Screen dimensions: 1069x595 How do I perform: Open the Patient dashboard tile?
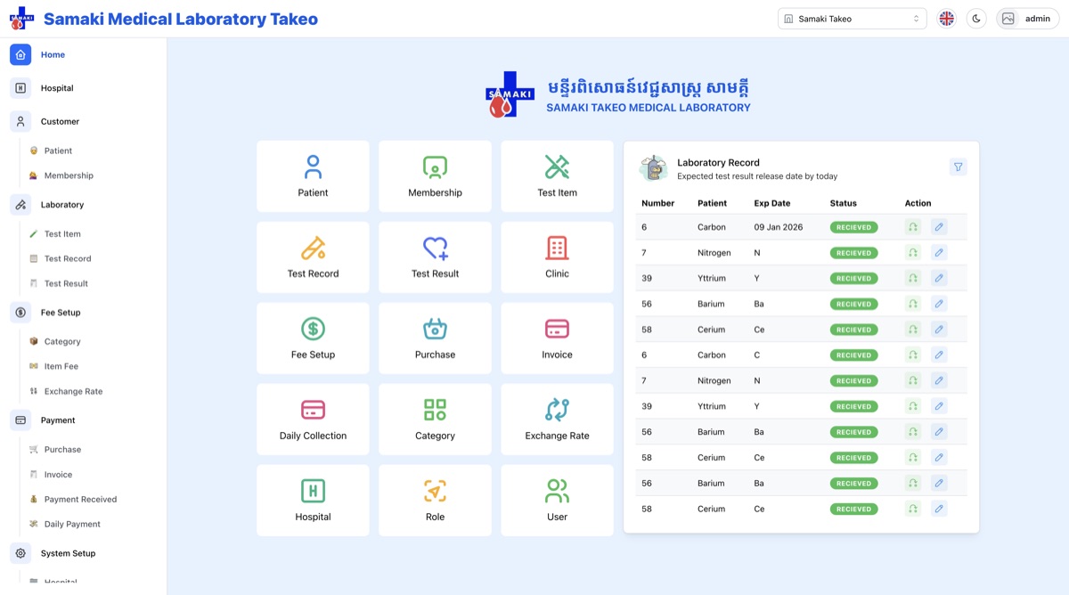pos(313,176)
